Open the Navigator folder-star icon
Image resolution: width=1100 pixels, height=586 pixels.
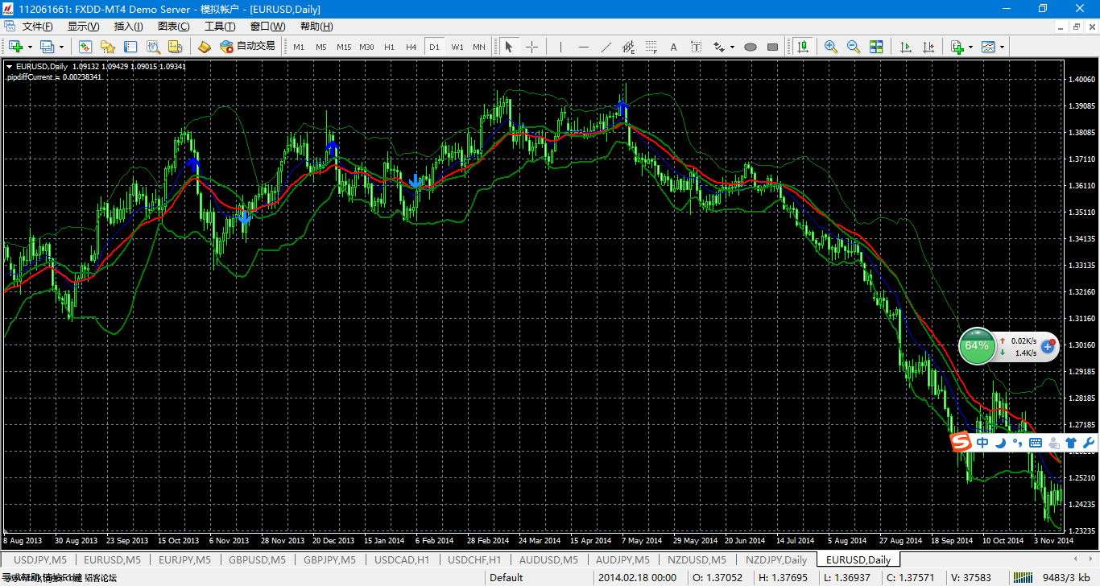point(108,47)
